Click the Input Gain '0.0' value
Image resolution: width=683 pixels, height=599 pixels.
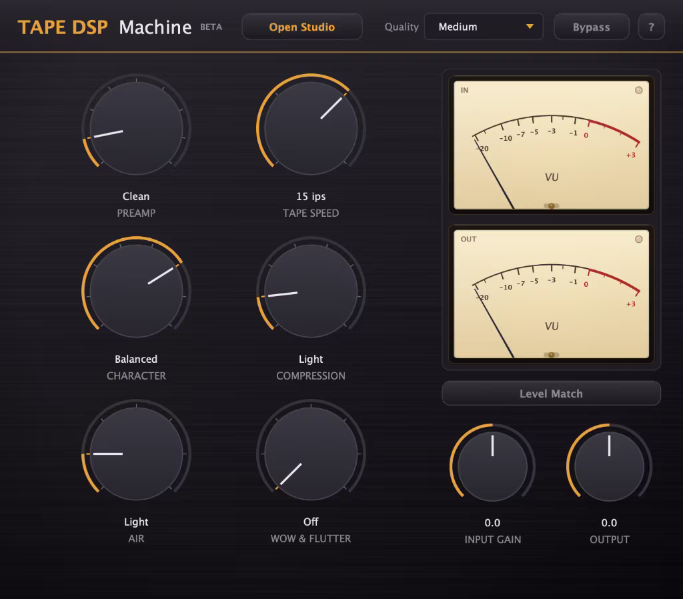493,523
